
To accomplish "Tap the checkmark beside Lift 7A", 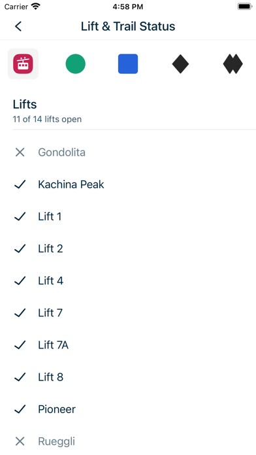I will [20, 345].
